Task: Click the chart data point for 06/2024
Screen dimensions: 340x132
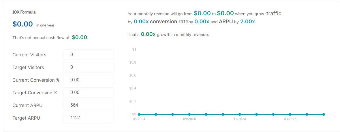Action: pos(139,114)
